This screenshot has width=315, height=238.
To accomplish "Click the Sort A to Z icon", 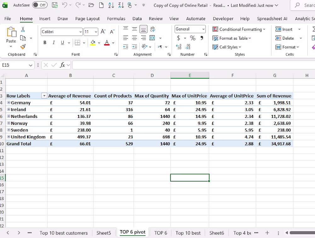I will click(x=111, y=5).
